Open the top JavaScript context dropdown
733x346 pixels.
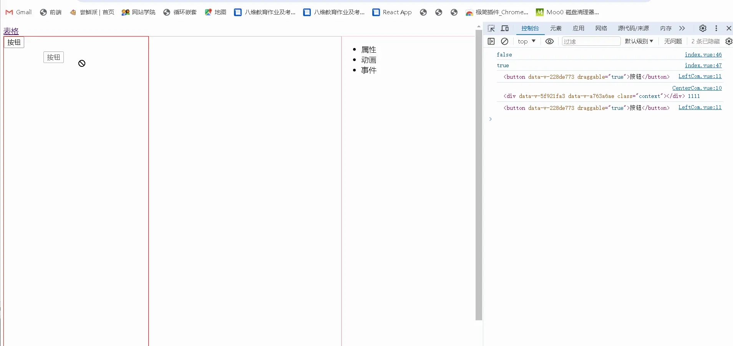527,41
